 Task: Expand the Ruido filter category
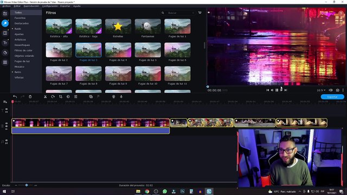pos(12,29)
